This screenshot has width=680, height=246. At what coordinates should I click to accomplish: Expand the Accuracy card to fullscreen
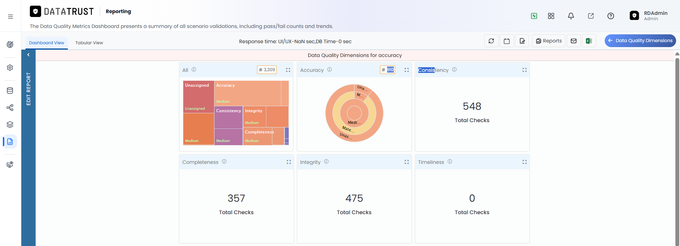(407, 70)
